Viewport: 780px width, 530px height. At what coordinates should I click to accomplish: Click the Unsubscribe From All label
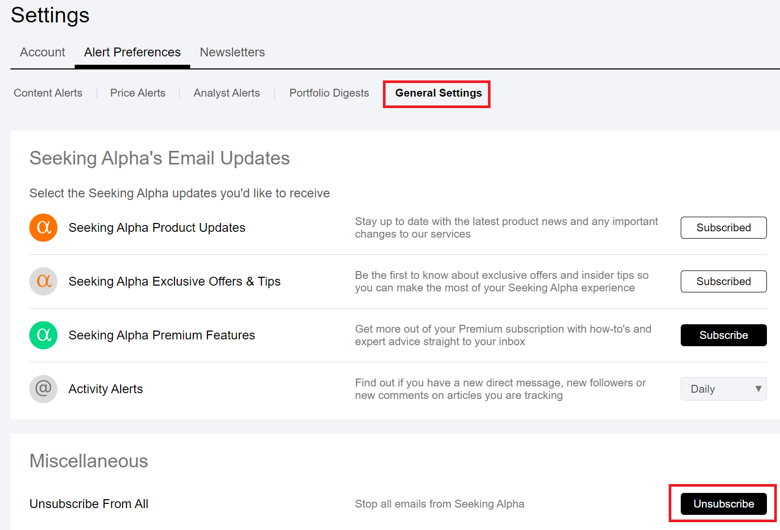pos(89,504)
